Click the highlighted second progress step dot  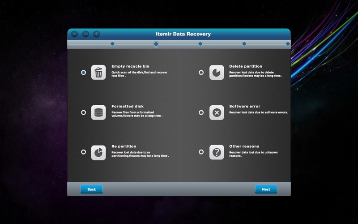(x=156, y=44)
